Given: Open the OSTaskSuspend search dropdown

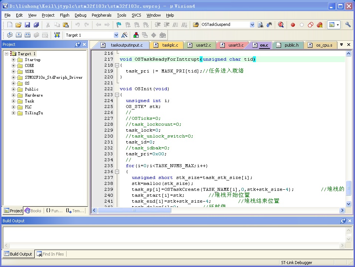Looking at the screenshot, I should pyautogui.click(x=252, y=24).
